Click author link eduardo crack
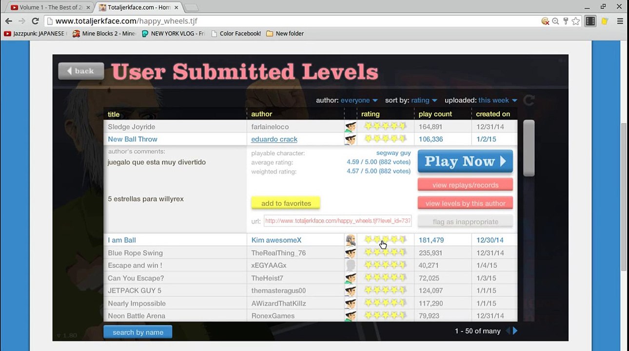 pos(274,139)
